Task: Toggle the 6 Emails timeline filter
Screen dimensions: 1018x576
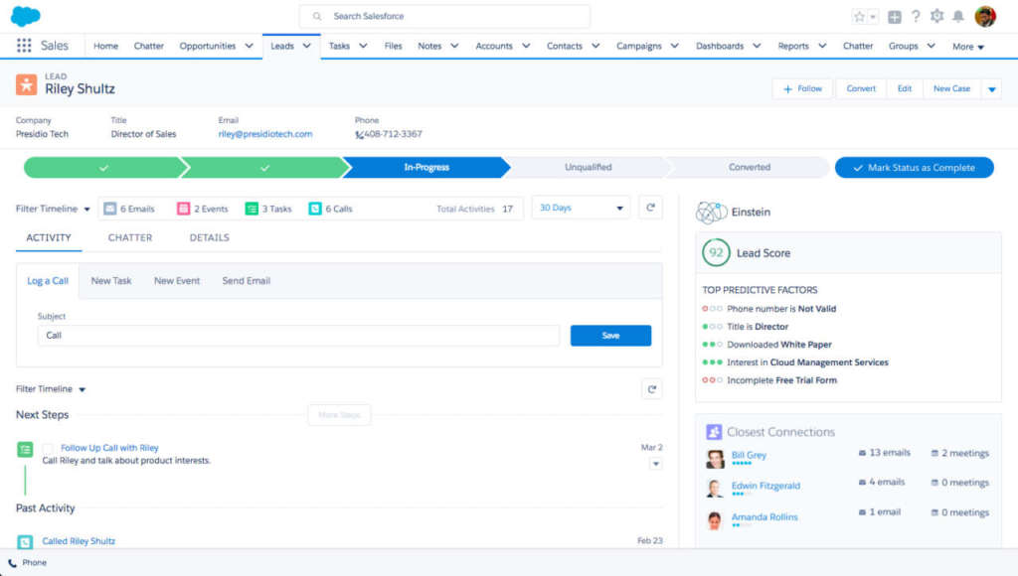Action: click(x=129, y=209)
